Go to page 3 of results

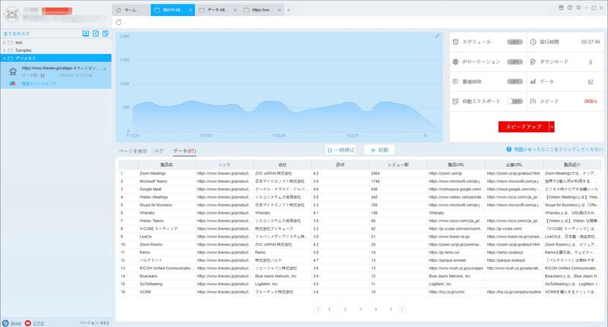pos(360,310)
